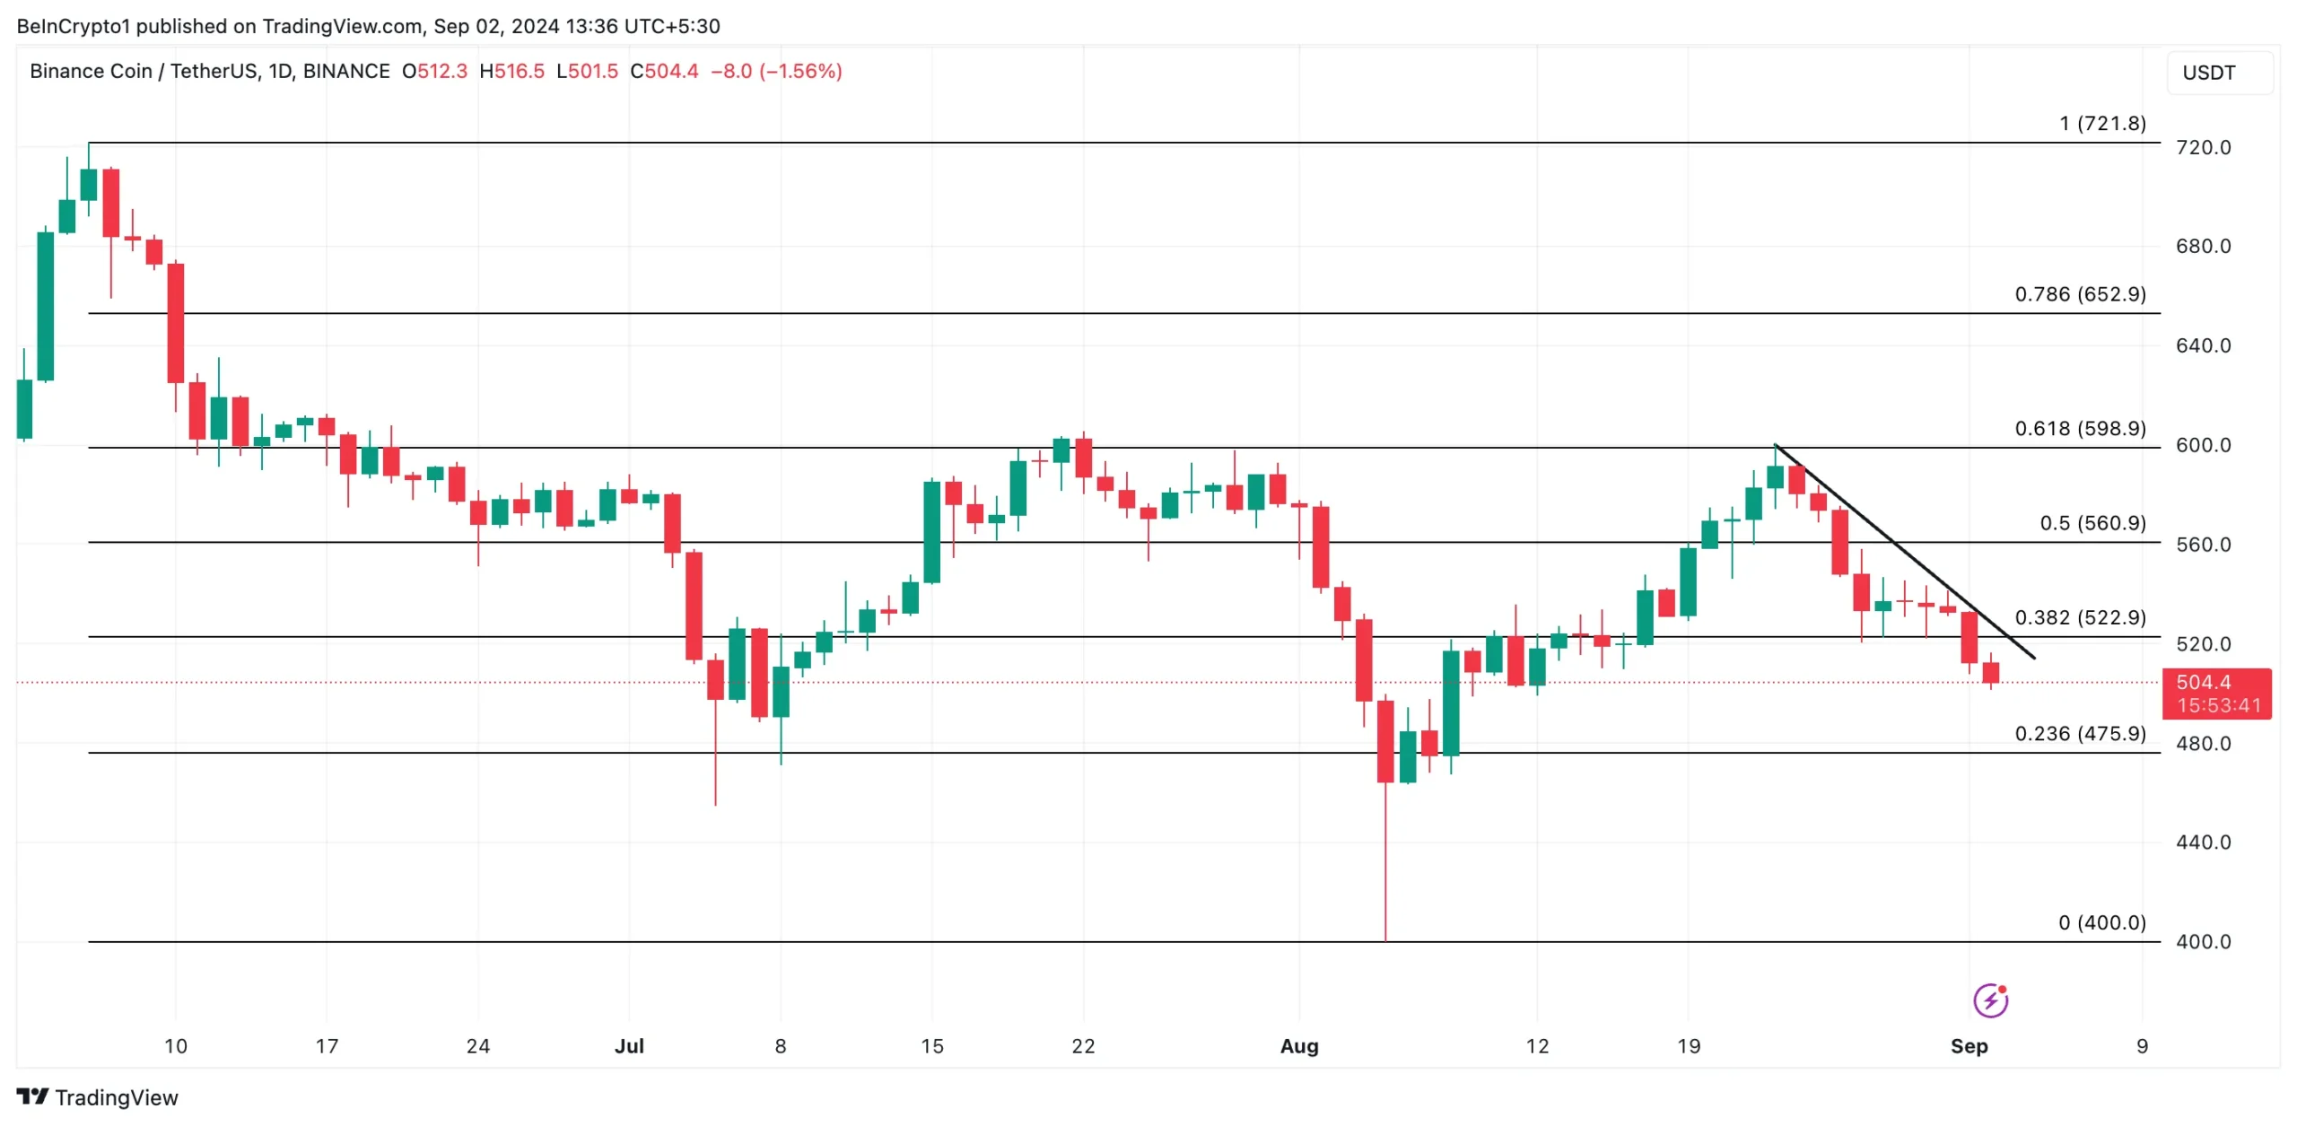Click the BeInCrypto1 published on TradingView.com caption
Viewport: 2297px width, 1126px height.
(x=368, y=26)
